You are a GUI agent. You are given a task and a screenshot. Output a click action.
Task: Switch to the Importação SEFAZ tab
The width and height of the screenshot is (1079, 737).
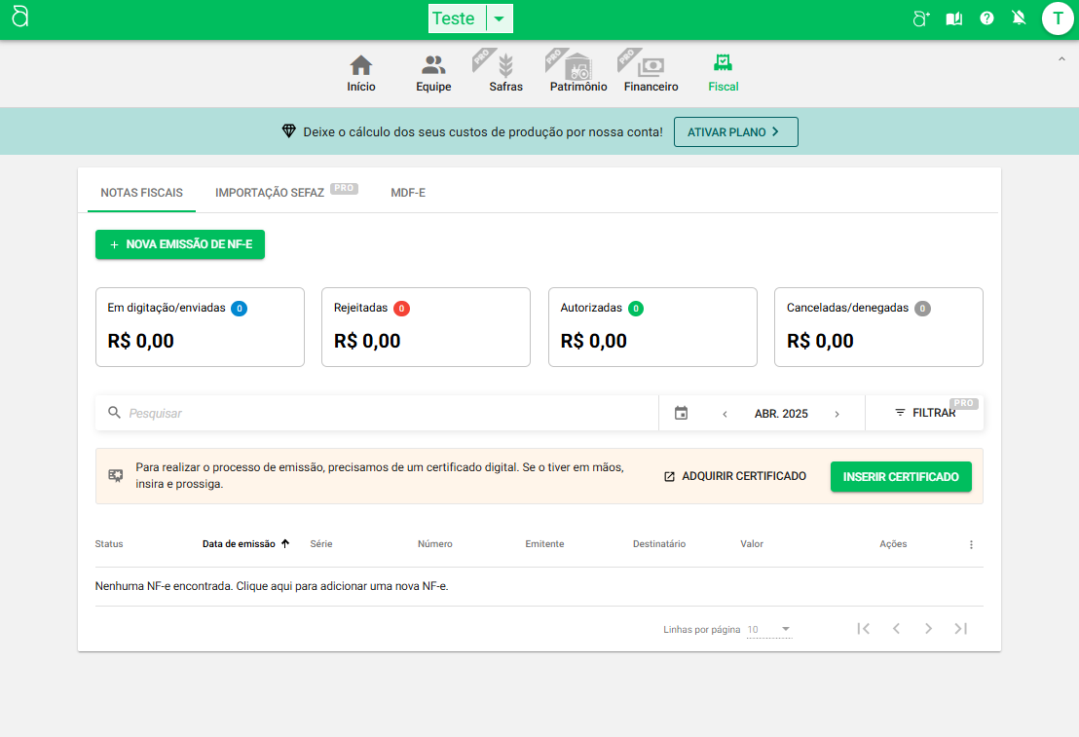coord(270,193)
